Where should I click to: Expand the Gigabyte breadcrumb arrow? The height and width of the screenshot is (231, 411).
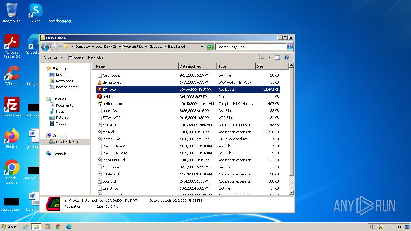(166, 47)
